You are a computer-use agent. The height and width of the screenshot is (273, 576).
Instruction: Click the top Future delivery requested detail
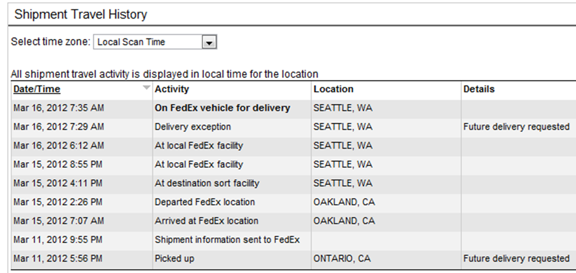pyautogui.click(x=516, y=127)
